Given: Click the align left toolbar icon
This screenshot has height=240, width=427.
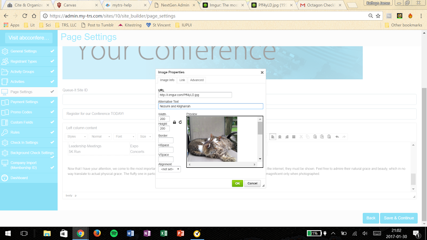Looking at the screenshot, I should (273, 136).
